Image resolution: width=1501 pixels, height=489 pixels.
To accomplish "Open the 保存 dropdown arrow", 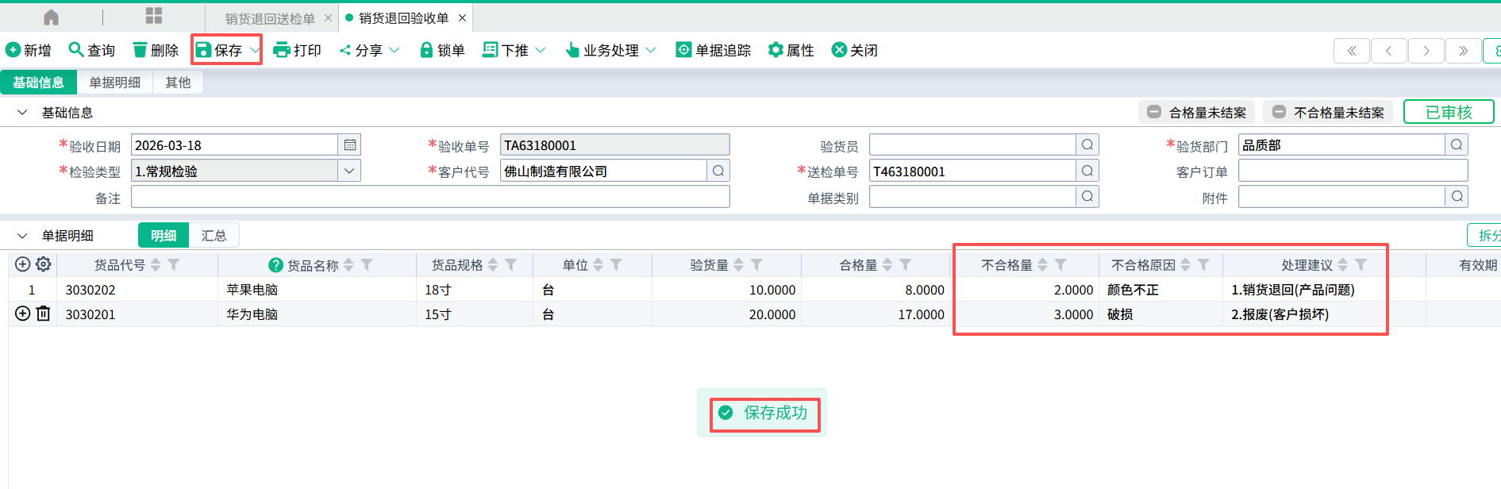I will [254, 50].
